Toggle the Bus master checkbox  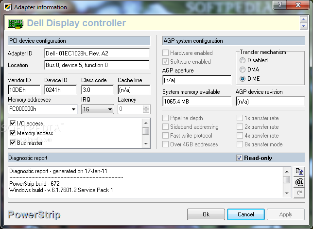tap(13, 143)
